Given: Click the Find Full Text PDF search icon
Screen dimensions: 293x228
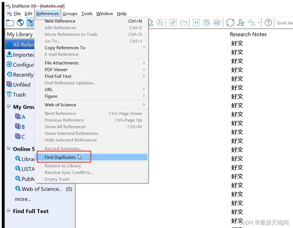Looking at the screenshot, I should click(160, 22).
